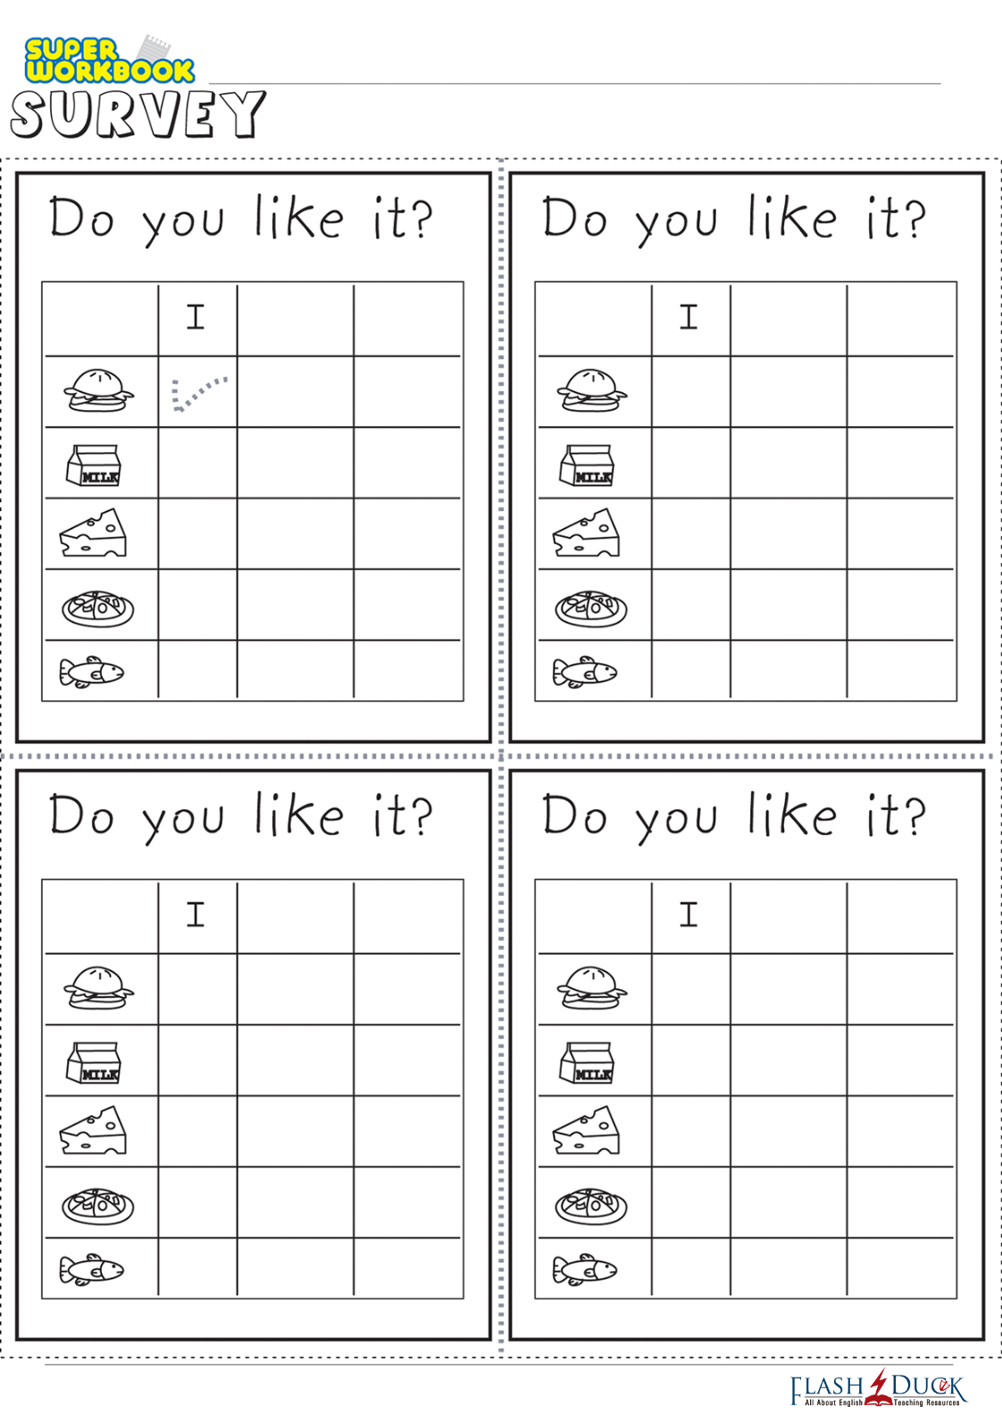Click the Super Workbook logo
Screen dimensions: 1002x1415
point(109,61)
